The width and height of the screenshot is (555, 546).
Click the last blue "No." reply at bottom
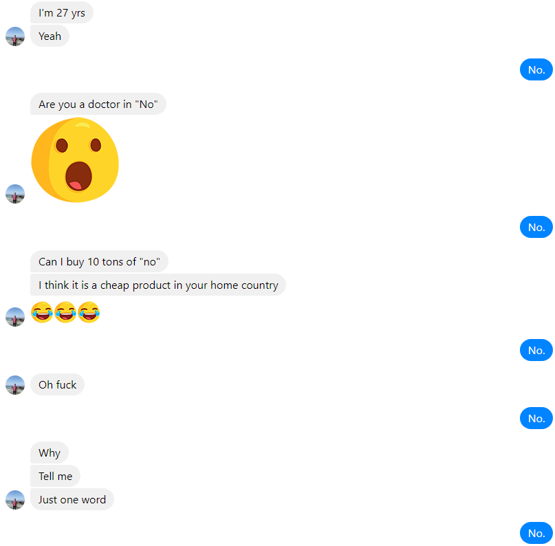tap(536, 533)
